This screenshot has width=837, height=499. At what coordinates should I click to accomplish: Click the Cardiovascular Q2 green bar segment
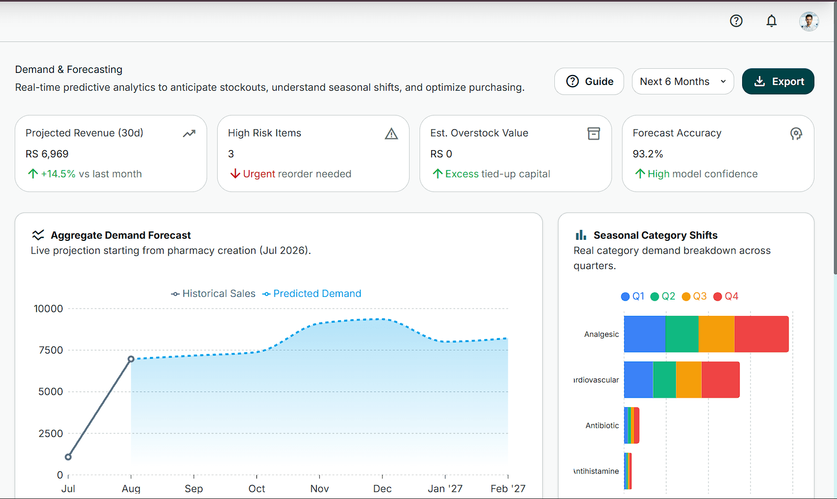664,380
